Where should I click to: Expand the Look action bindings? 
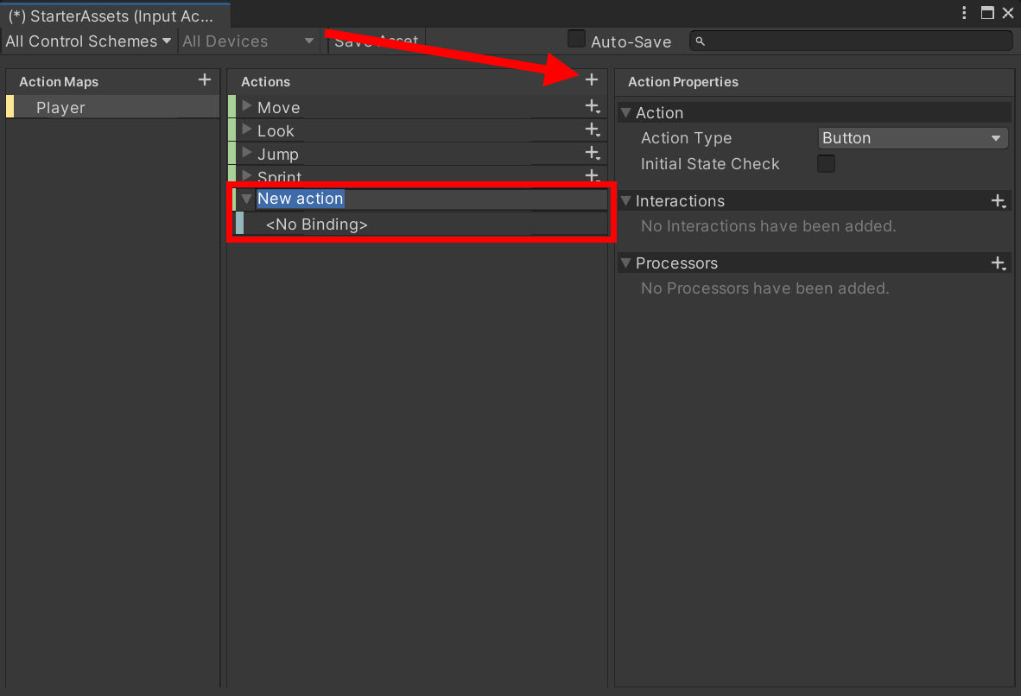click(247, 129)
